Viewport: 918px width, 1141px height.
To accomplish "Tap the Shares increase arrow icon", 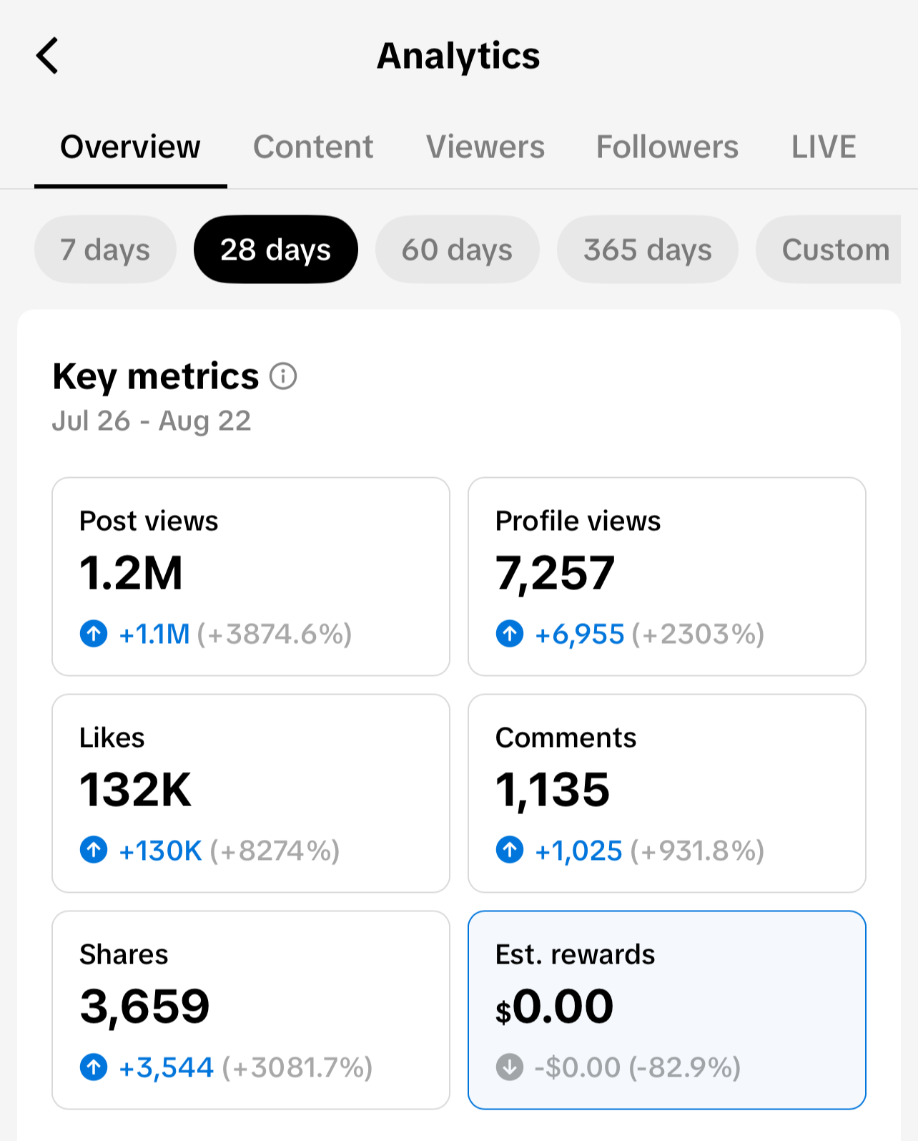I will 94,1067.
